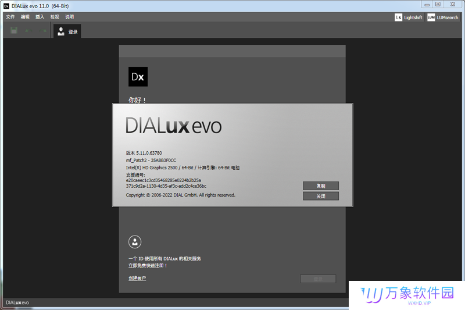The height and width of the screenshot is (310, 465).
Task: Click the DIALux evo title bar icon
Action: [x=6, y=6]
